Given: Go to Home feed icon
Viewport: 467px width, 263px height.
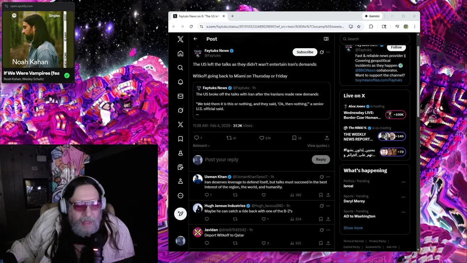Looking at the screenshot, I should pos(180,54).
